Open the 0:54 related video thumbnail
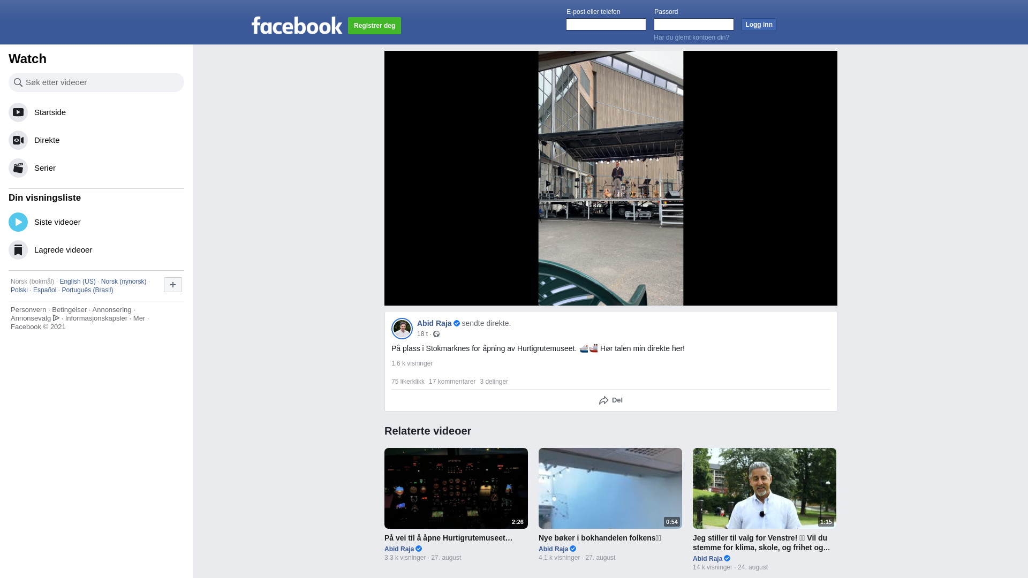The height and width of the screenshot is (578, 1028). [x=610, y=488]
